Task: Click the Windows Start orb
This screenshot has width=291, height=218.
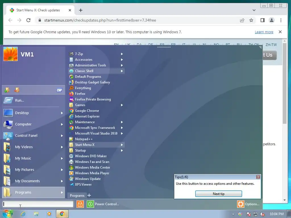Action: pos(7,214)
